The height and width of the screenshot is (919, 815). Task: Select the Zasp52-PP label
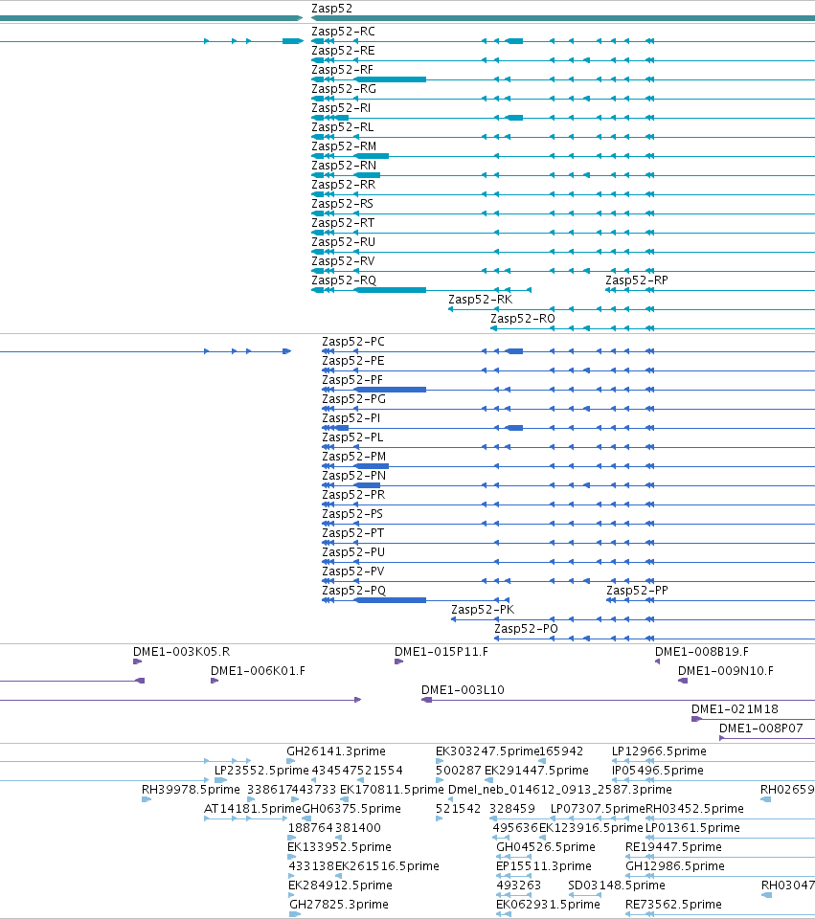tap(637, 591)
